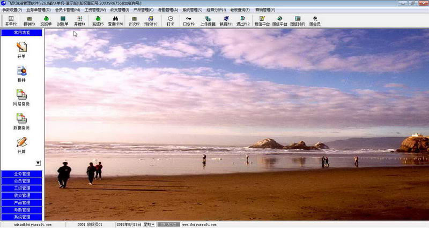The height and width of the screenshot is (228, 429).
Task: Click the 开牌 pencil icon in sidebar
Action: tap(21, 145)
